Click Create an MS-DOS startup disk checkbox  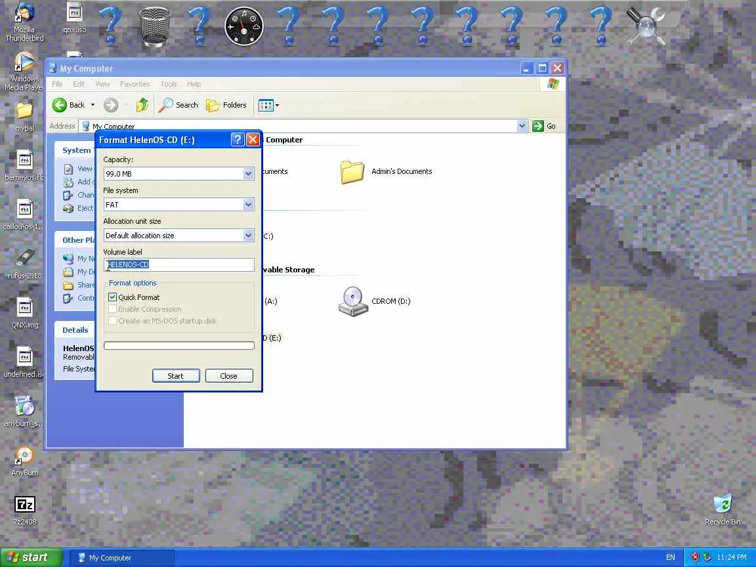[x=112, y=321]
